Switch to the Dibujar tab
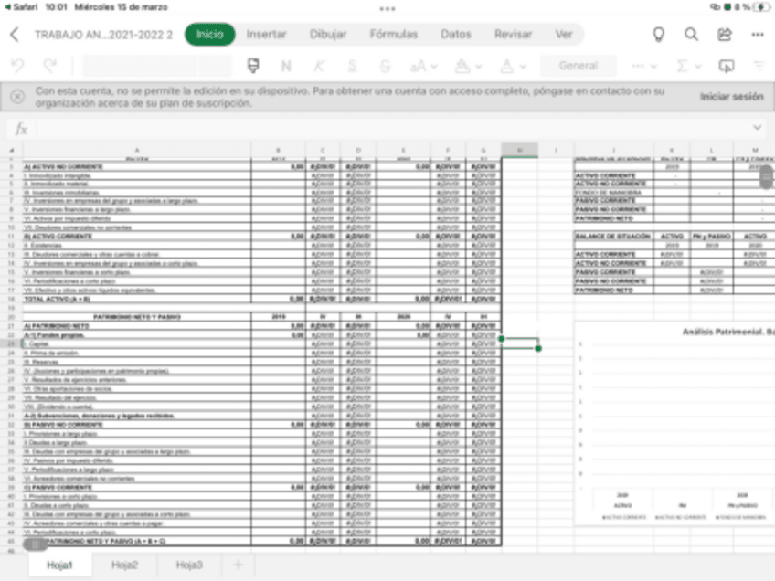 [x=328, y=34]
